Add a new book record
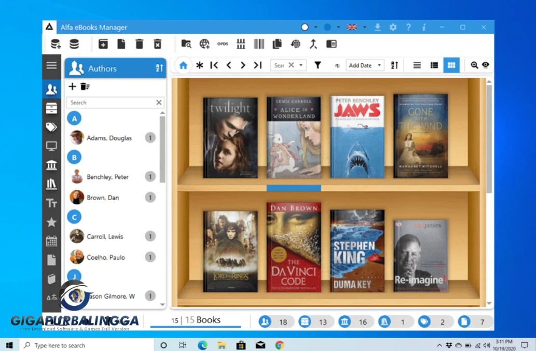This screenshot has width=536, height=351. 103,44
